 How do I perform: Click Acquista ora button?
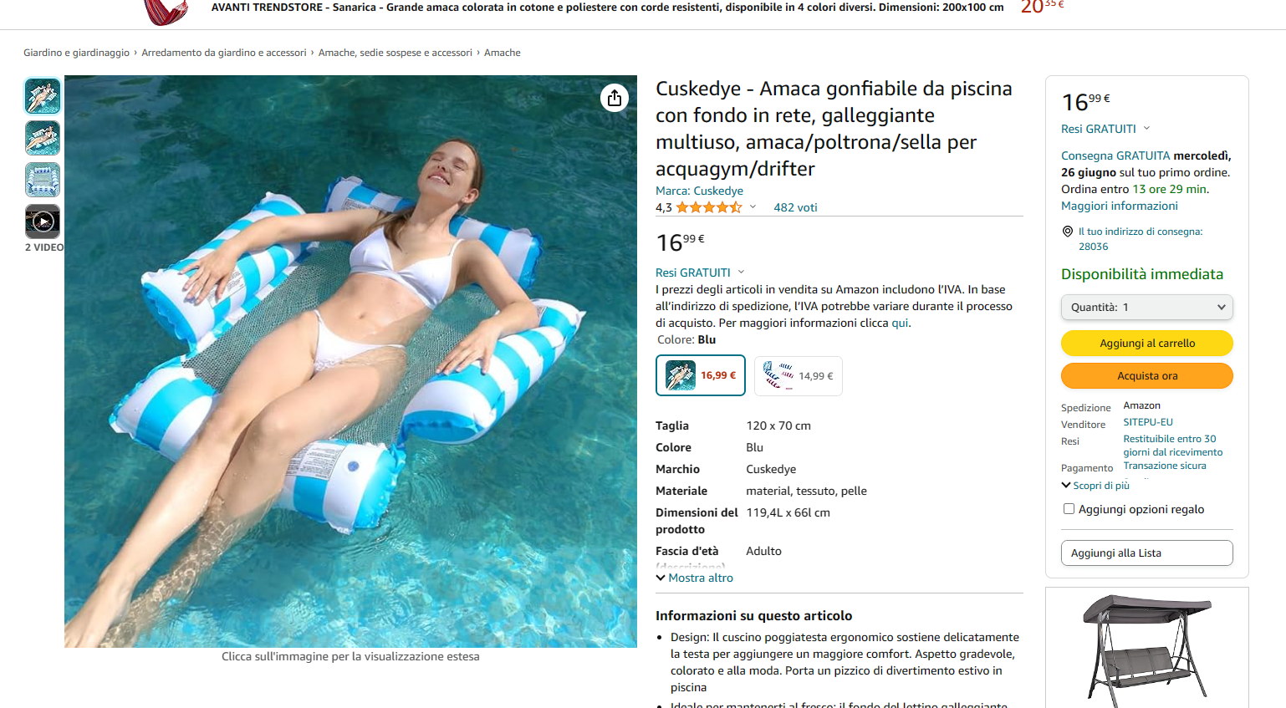1147,376
